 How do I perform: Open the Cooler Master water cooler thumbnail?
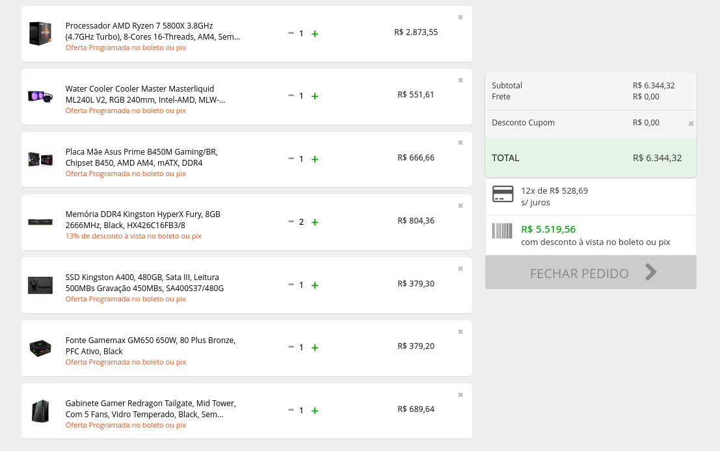(x=40, y=96)
